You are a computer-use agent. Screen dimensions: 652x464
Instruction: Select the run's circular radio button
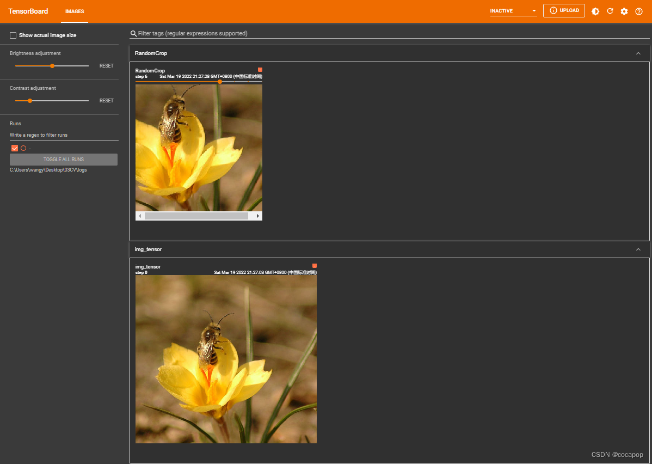pos(23,148)
